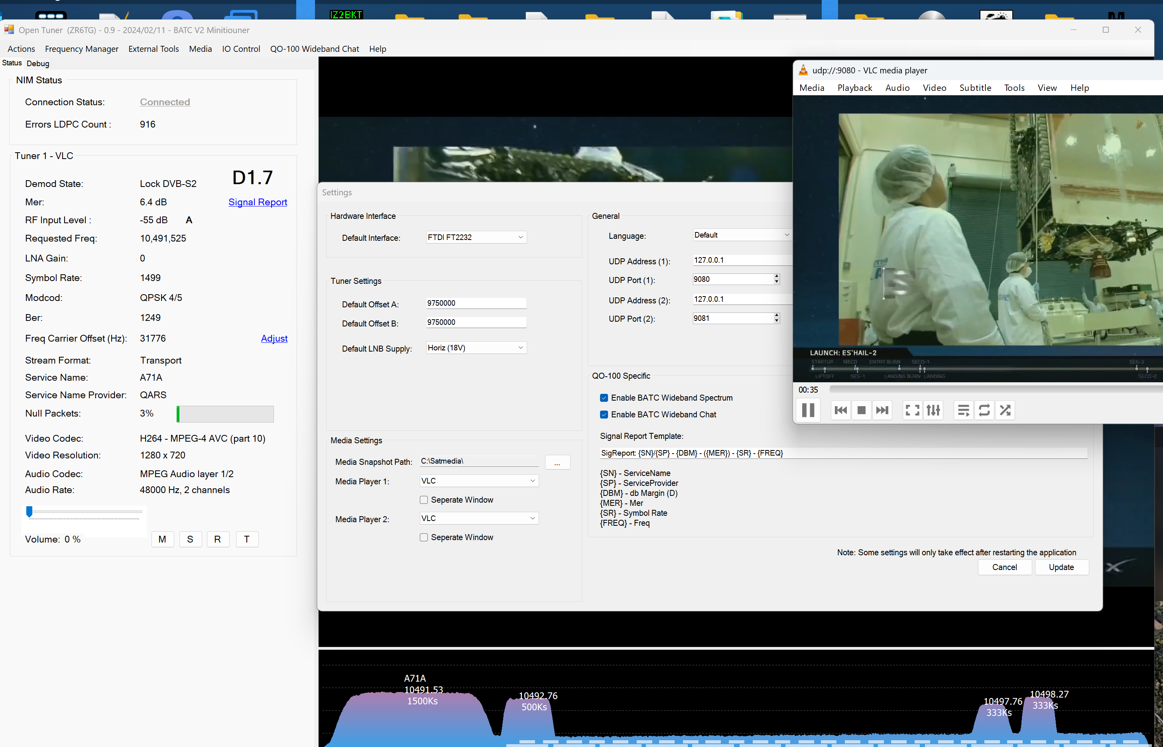The height and width of the screenshot is (747, 1163).
Task: Click the Volume slider handle
Action: (x=29, y=511)
